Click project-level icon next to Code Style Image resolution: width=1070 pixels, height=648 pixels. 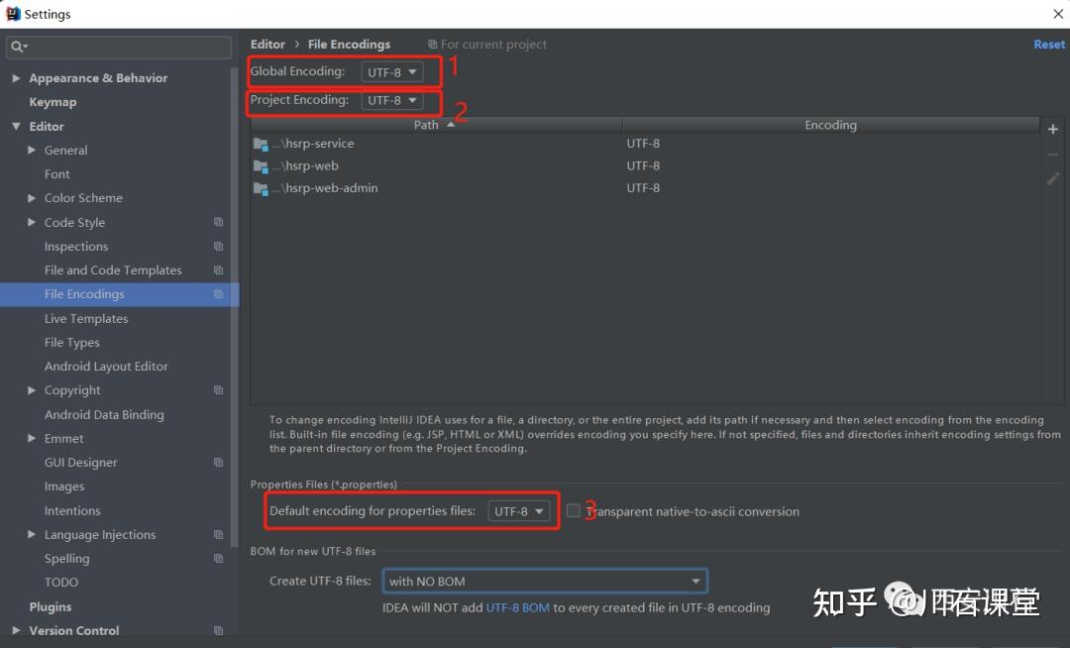tap(218, 222)
